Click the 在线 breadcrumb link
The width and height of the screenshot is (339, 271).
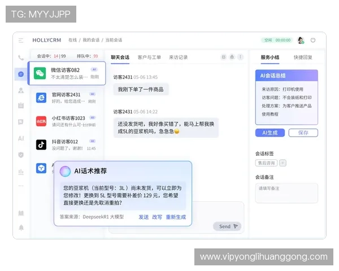click(x=73, y=40)
